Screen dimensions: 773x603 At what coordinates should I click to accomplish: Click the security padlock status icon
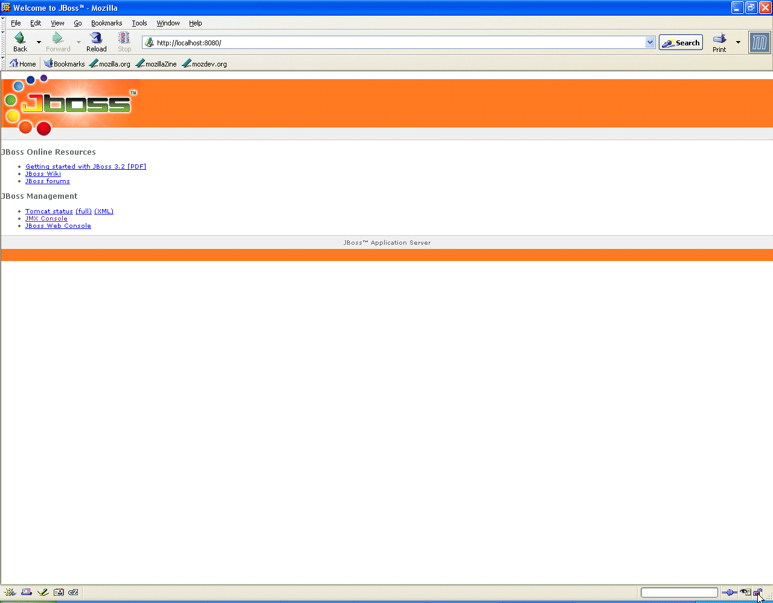[757, 592]
